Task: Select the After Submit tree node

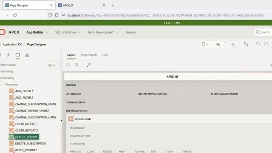Action: tap(8, 65)
